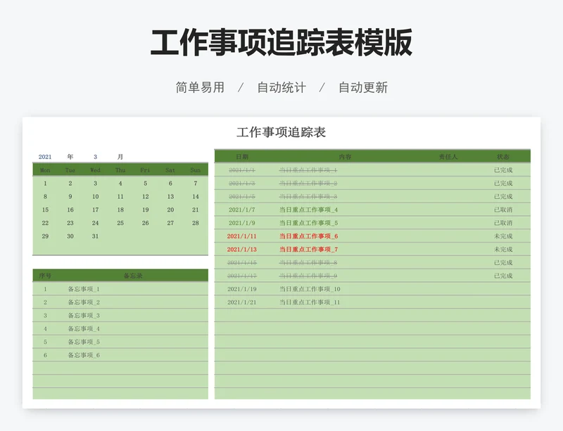This screenshot has height=431, width=563.
Task: Select 已完成 status in 2021/1/17 row
Action: point(503,276)
